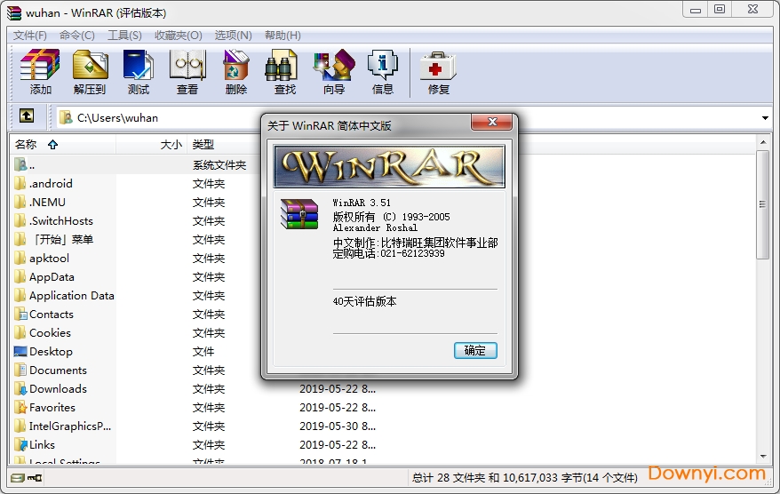Click the WinRAR icon in the title bar
Image resolution: width=780 pixels, height=494 pixels.
[14, 12]
